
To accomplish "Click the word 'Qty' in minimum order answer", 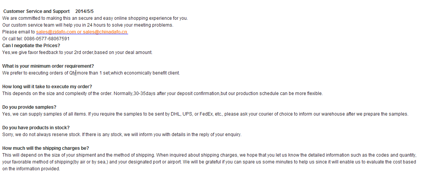I will [x=72, y=73].
